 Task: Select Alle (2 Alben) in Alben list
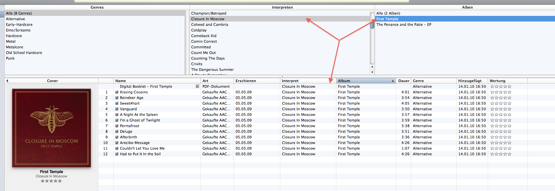point(465,13)
